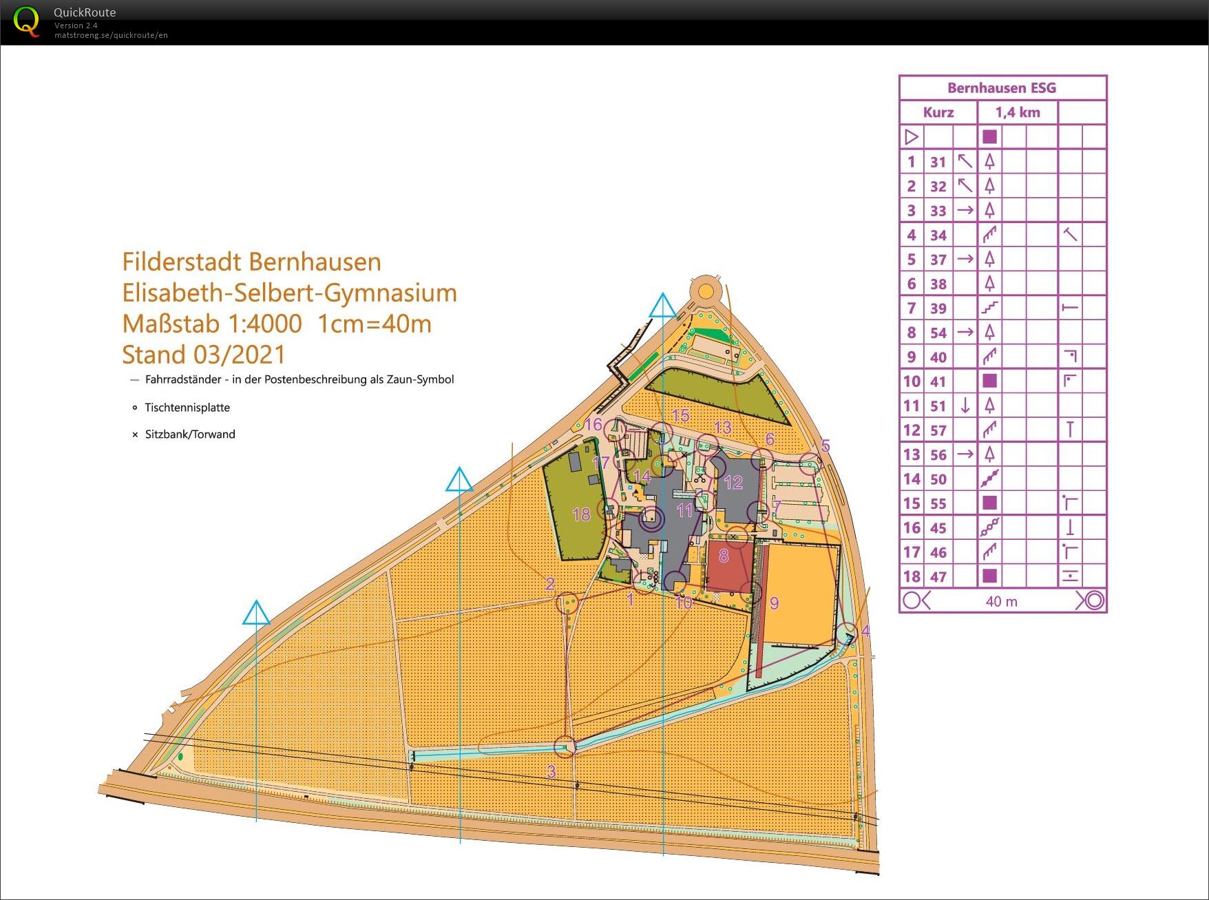Click the stairs symbol in row 7
1209x900 pixels.
pyautogui.click(x=989, y=308)
